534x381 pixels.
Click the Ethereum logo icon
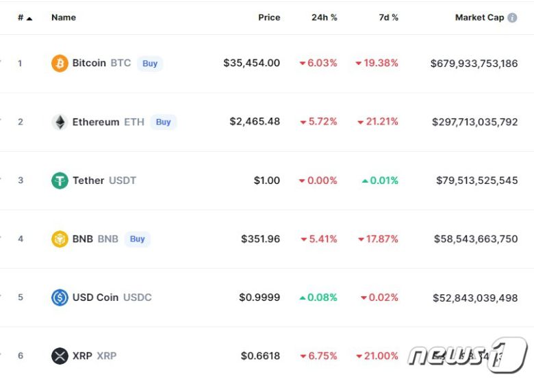click(60, 122)
